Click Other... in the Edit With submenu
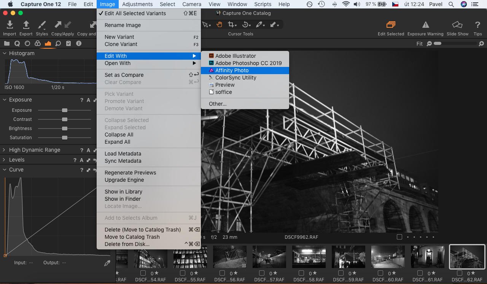The image size is (487, 284). pos(218,104)
